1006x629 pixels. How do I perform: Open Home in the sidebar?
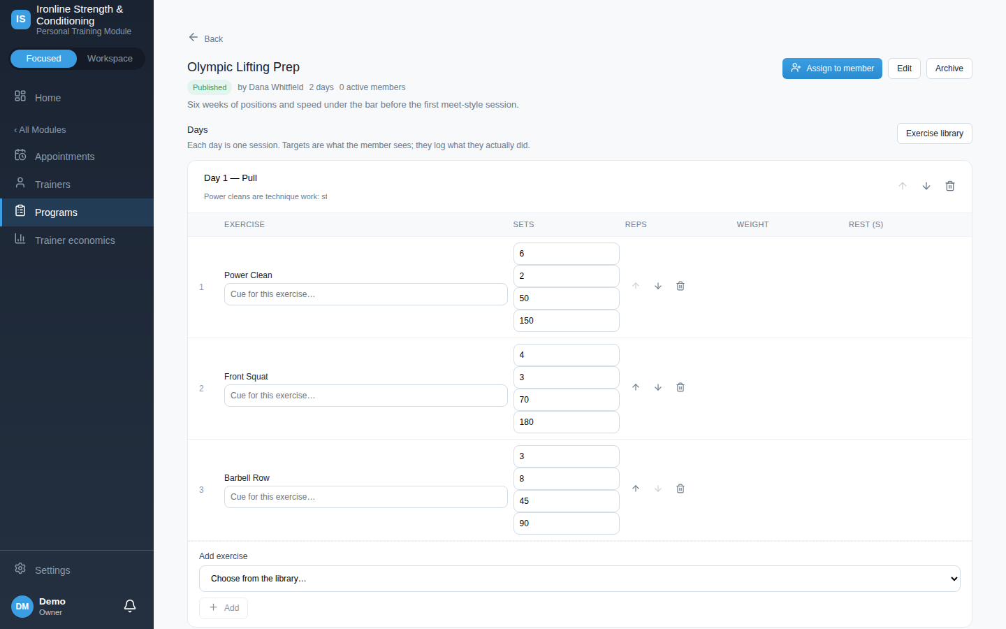[x=77, y=98]
